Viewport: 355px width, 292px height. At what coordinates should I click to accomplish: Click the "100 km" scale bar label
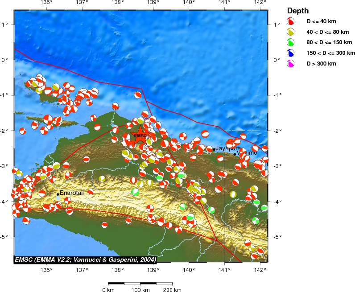(140, 290)
